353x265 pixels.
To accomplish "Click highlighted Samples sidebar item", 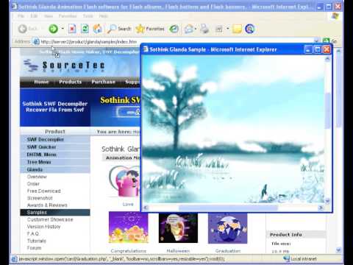I will point(55,212).
